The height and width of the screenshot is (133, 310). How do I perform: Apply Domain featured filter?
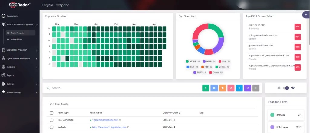click(286, 115)
